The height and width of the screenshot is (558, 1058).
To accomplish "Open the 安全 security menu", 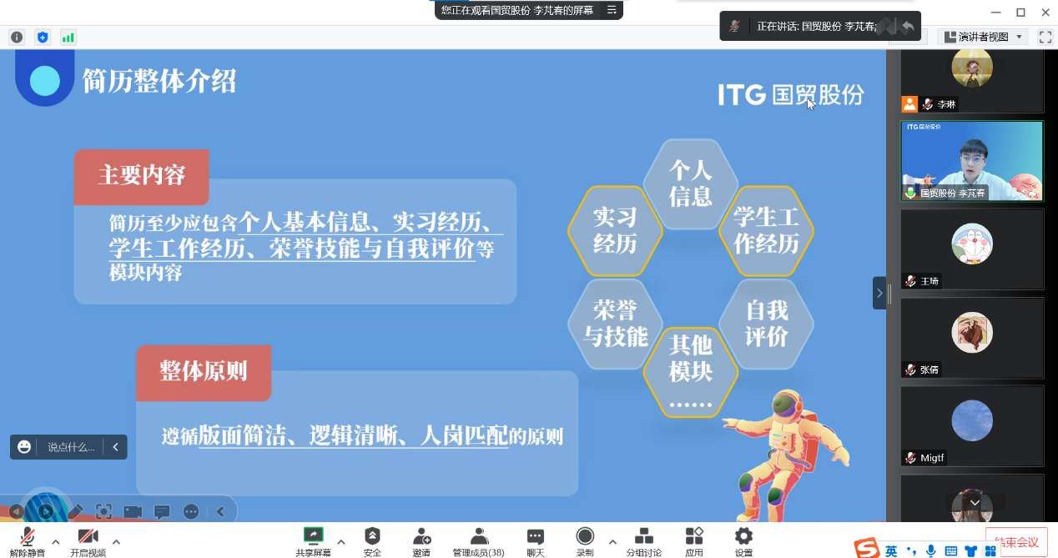I will point(372,542).
